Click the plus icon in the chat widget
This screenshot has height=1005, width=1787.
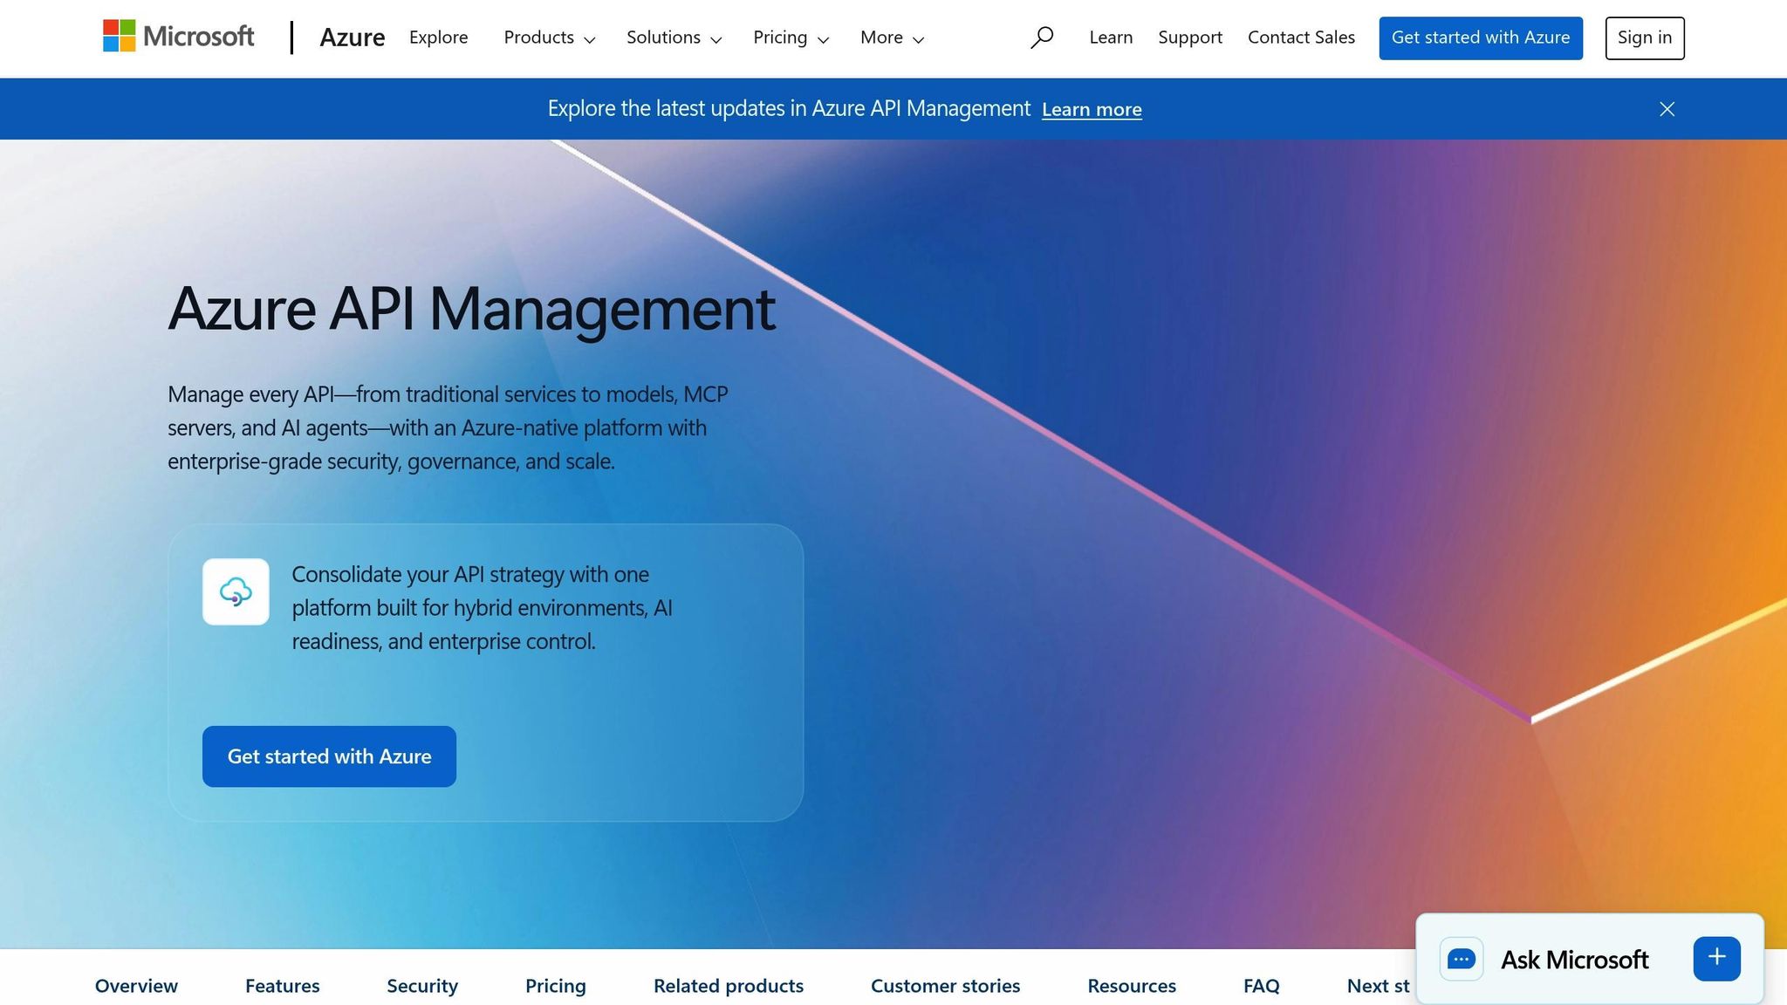click(x=1715, y=957)
